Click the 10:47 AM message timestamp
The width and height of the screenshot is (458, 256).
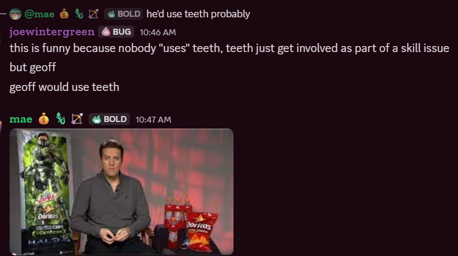tap(153, 120)
